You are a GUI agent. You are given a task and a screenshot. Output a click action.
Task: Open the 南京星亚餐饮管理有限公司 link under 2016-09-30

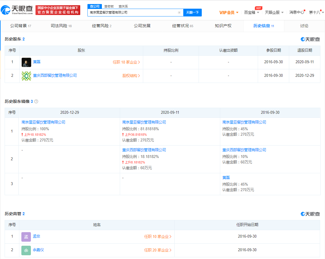pos(244,122)
